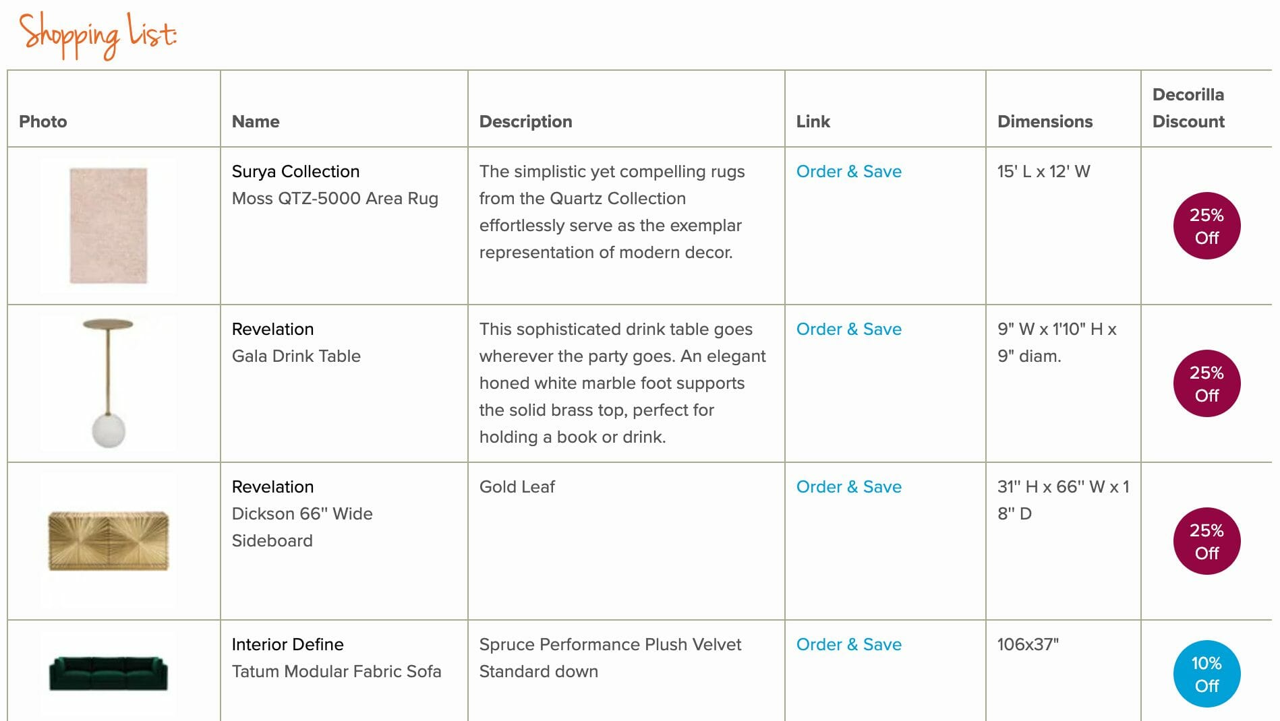Viewport: 1280px width, 721px height.
Task: Click the Name column header
Action: tap(256, 122)
